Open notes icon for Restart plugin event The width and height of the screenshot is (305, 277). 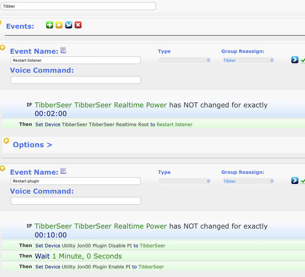pyautogui.click(x=64, y=171)
